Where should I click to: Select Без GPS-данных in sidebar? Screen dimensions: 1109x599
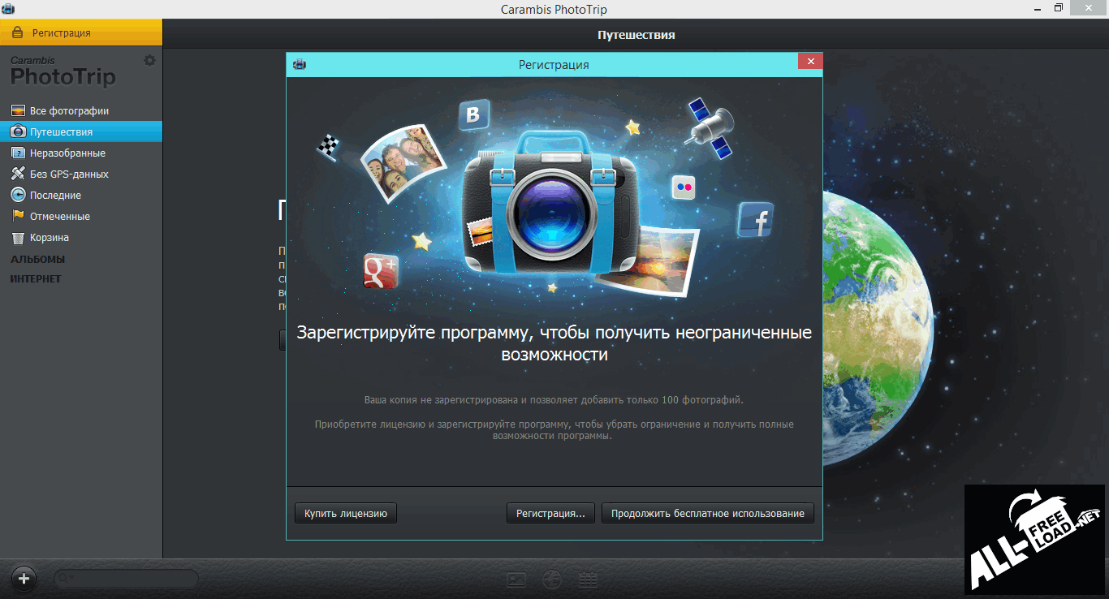69,174
